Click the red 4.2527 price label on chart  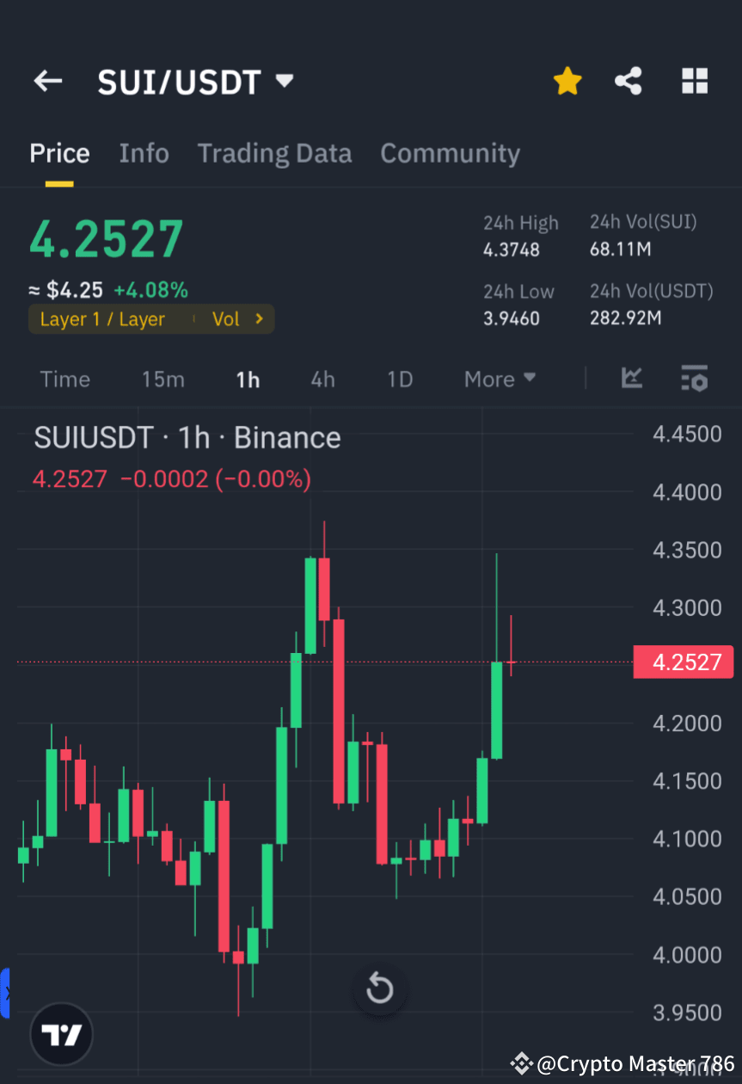click(684, 662)
